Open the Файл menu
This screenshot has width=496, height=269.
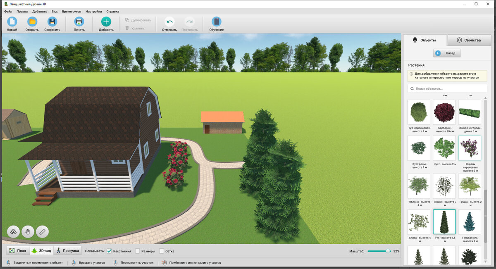point(8,12)
